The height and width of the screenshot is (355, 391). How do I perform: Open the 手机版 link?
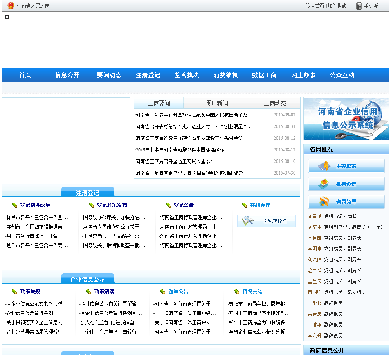371,6
